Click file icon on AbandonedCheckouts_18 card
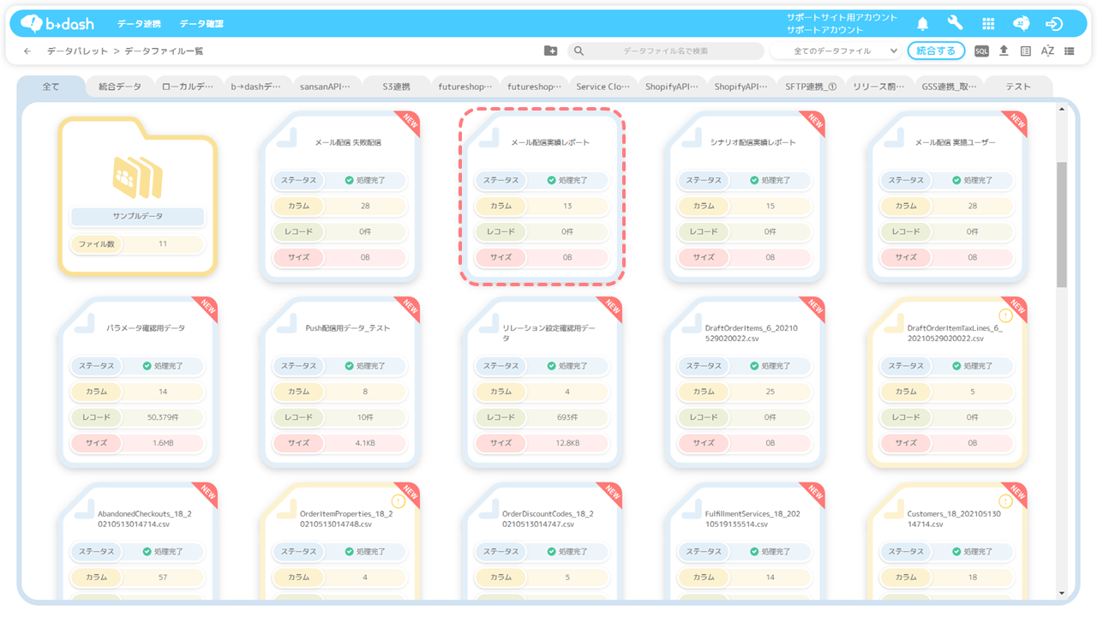Image resolution: width=1097 pixels, height=617 pixels. coord(84,507)
